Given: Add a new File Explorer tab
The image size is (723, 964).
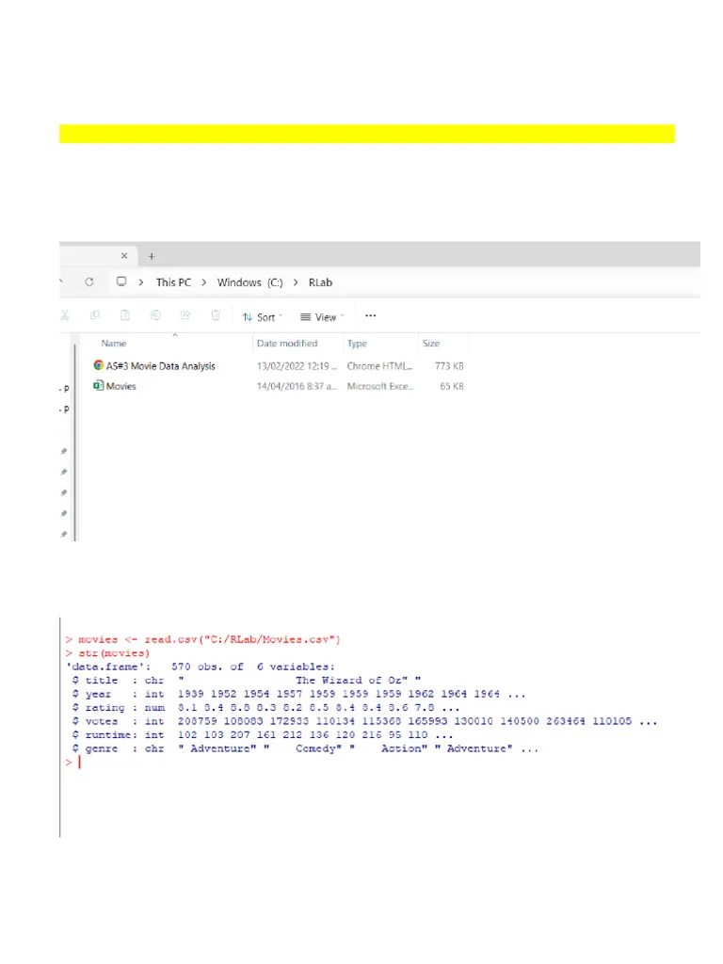Looking at the screenshot, I should click(152, 256).
